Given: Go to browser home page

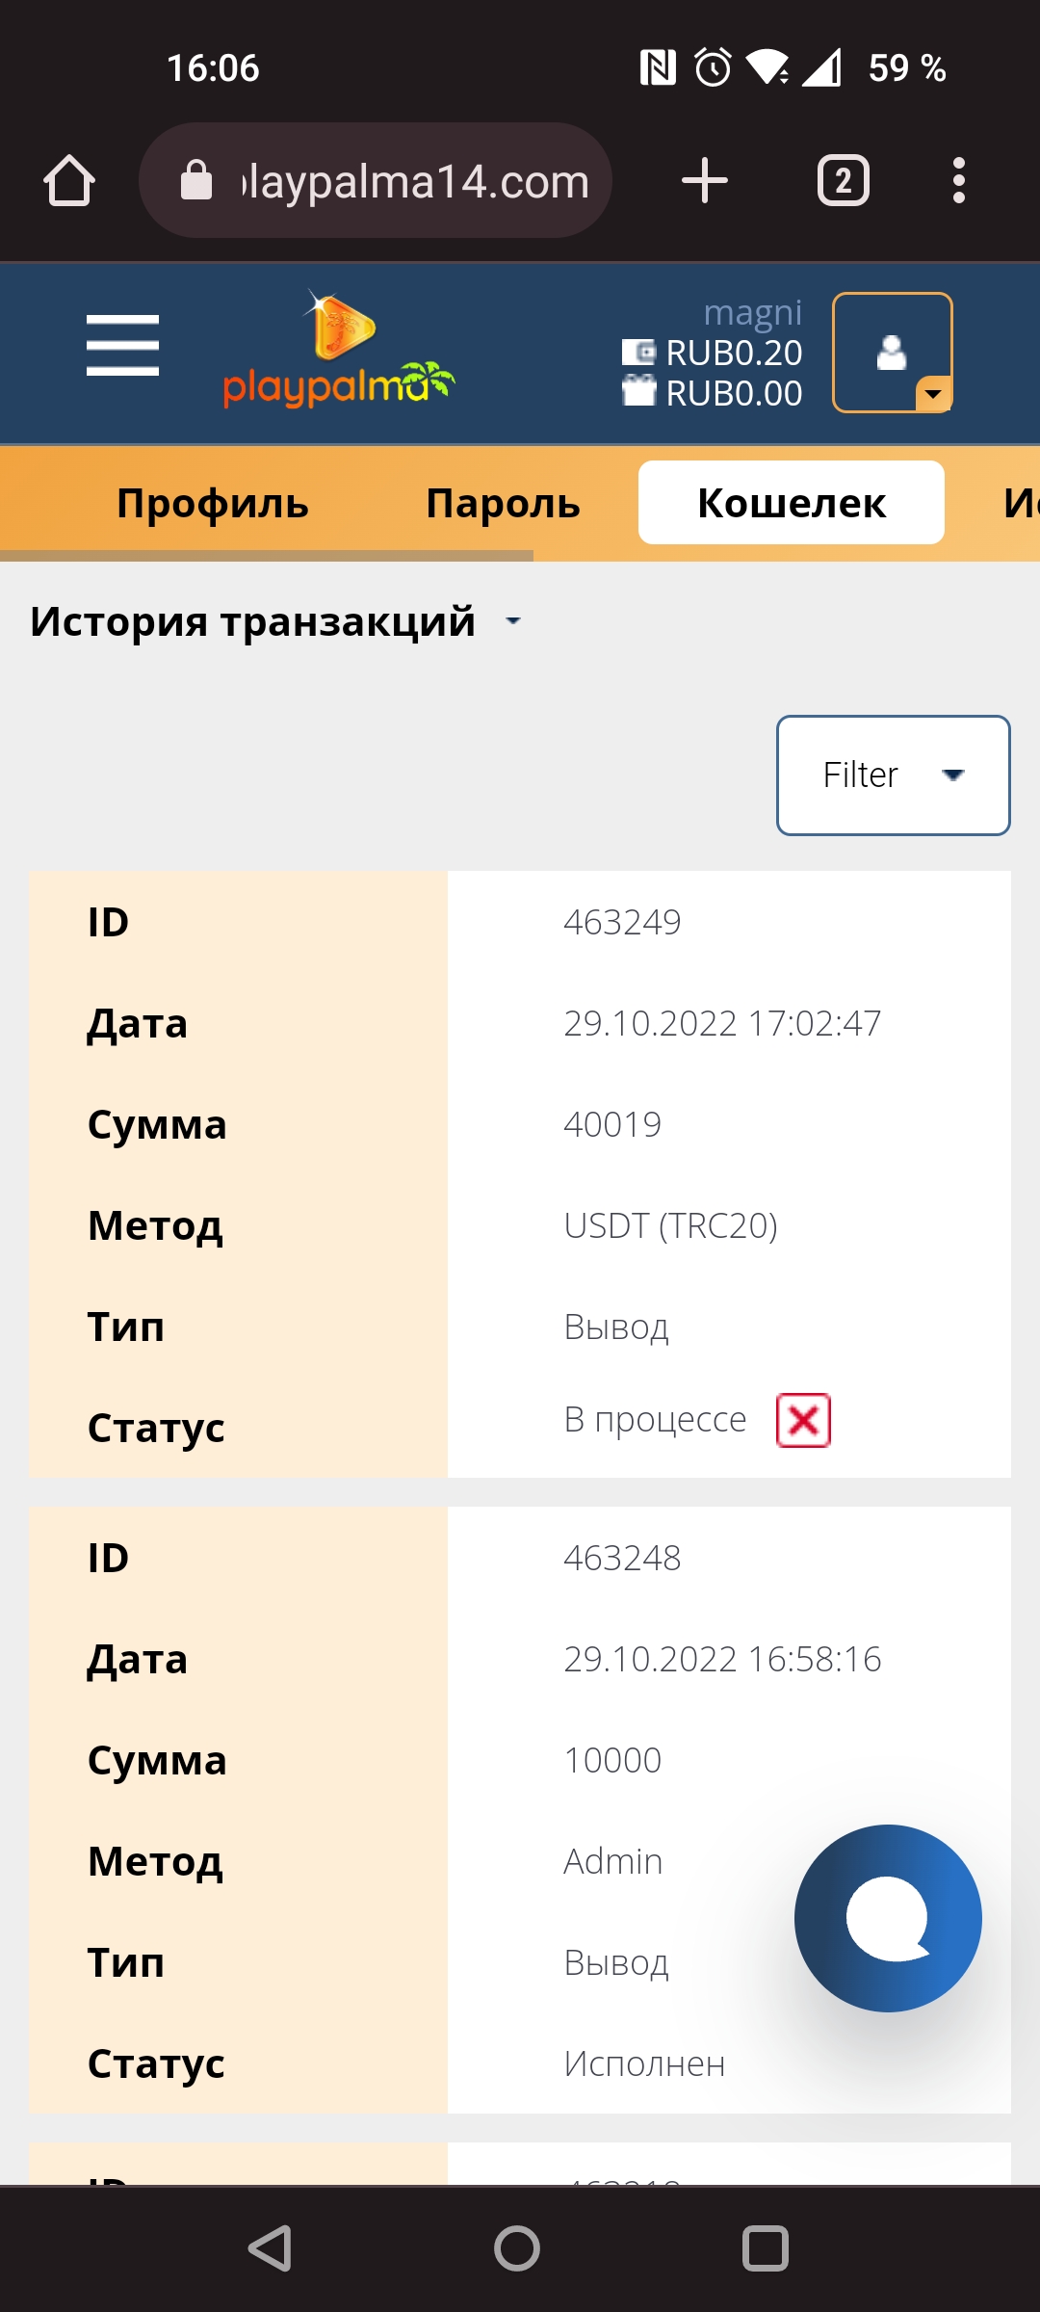Looking at the screenshot, I should [x=69, y=180].
